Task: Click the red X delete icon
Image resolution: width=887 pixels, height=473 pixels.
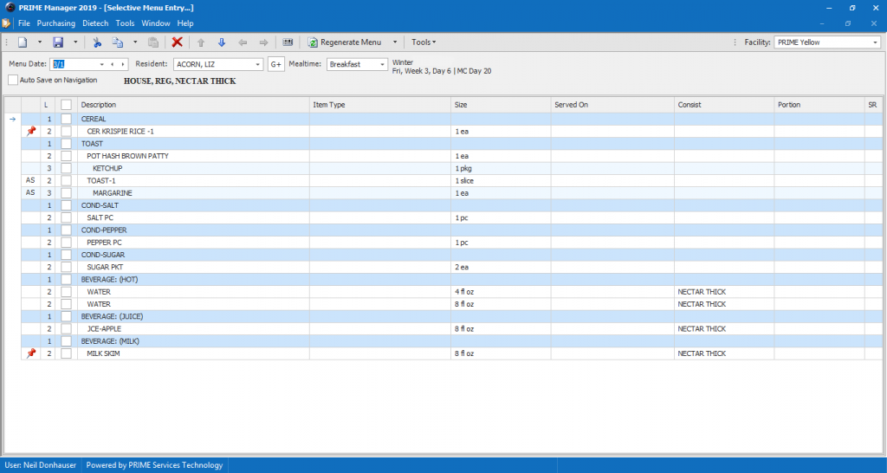Action: [177, 42]
